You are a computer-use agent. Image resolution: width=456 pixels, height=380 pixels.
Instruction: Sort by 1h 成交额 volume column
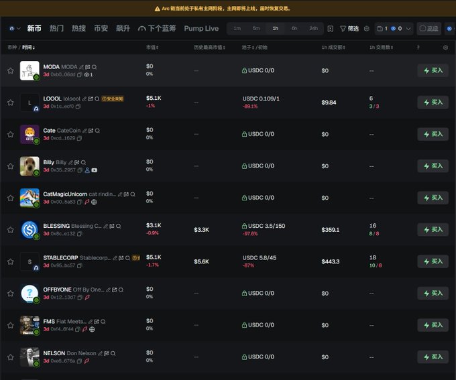tap(333, 47)
